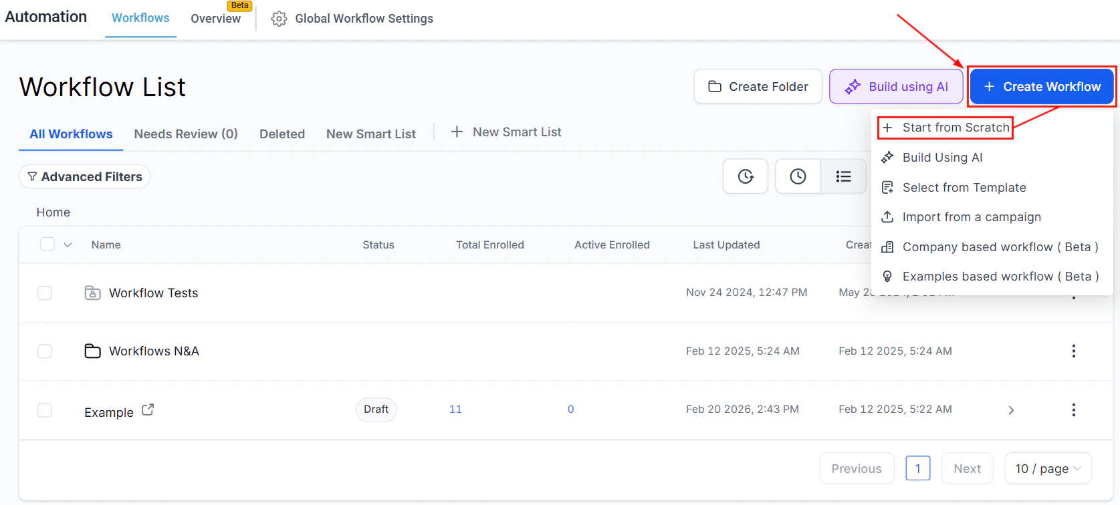1120x505 pixels.
Task: Click the Draft status badge
Action: pyautogui.click(x=376, y=409)
